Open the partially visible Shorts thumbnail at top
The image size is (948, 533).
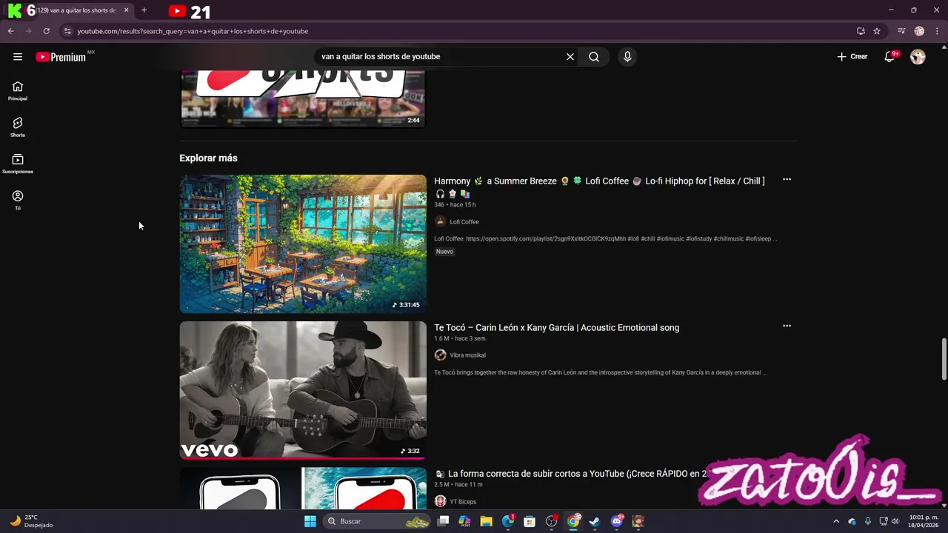(x=303, y=99)
